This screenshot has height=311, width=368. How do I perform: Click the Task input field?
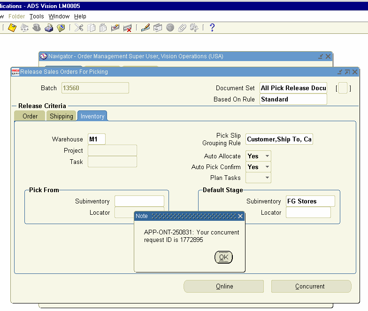point(112,162)
